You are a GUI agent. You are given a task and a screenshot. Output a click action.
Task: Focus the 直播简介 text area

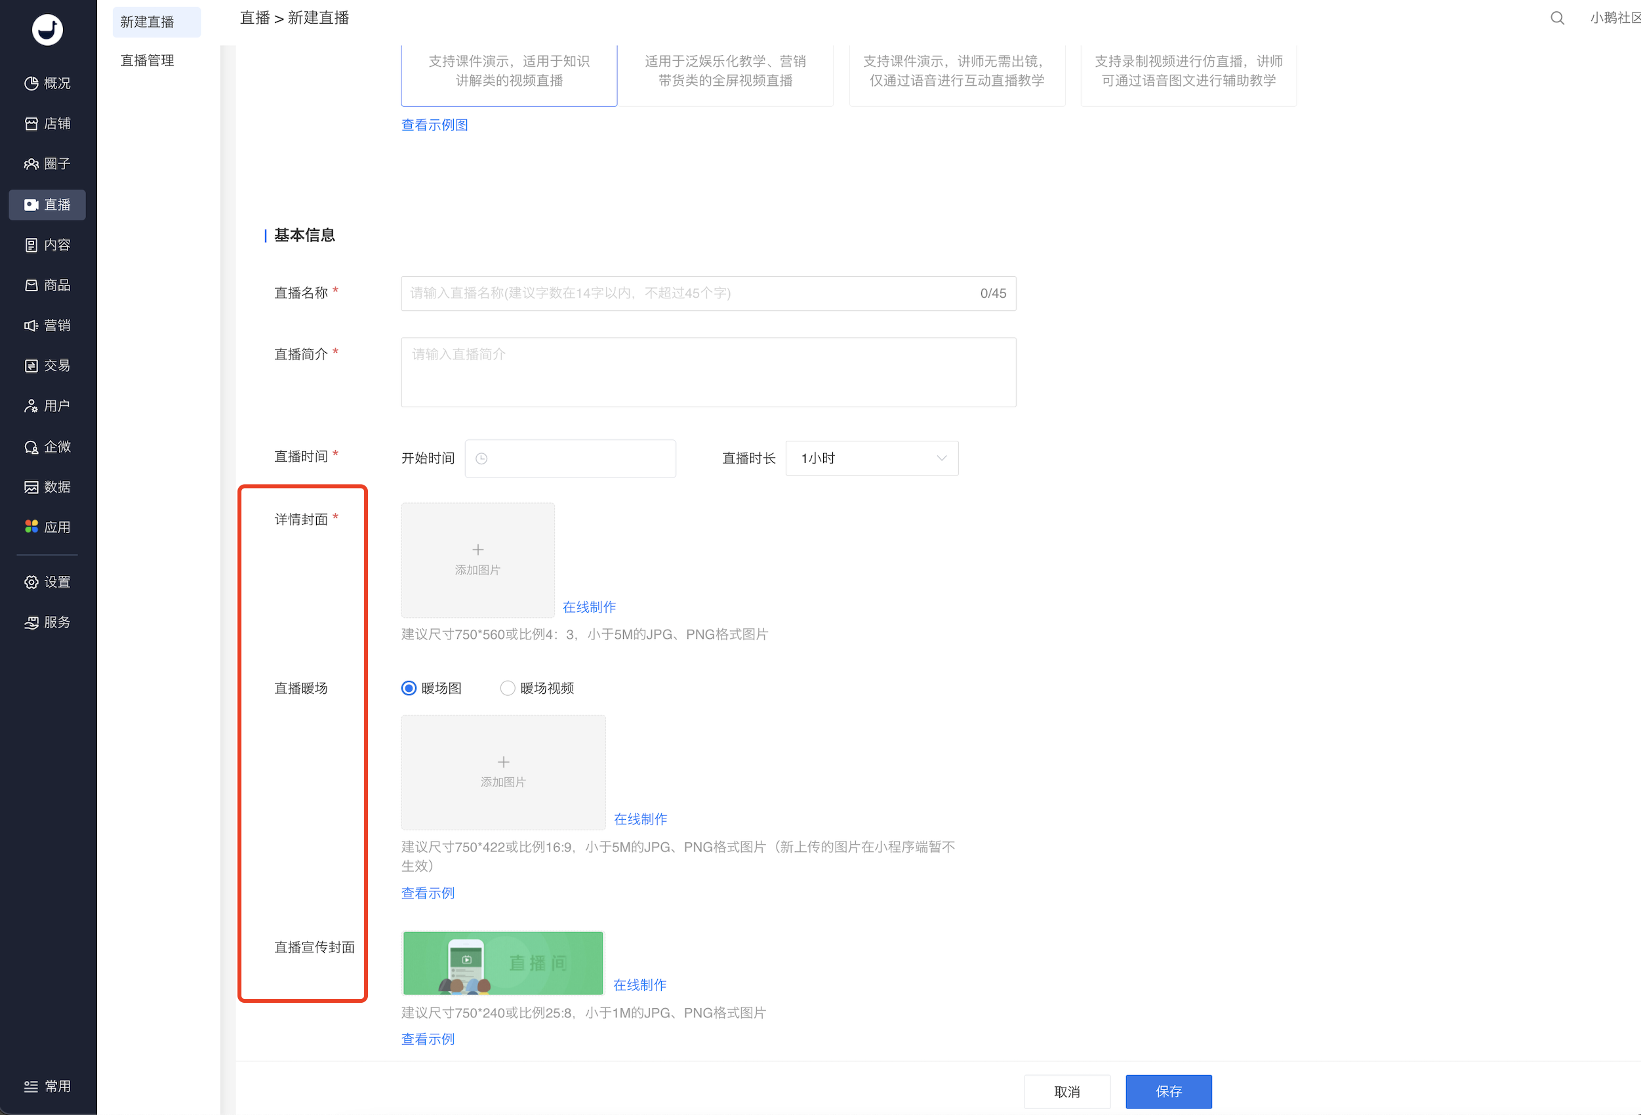(708, 372)
